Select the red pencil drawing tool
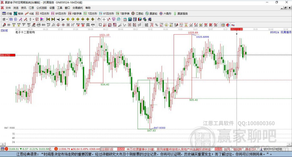The image size is (292, 157). tap(4, 25)
